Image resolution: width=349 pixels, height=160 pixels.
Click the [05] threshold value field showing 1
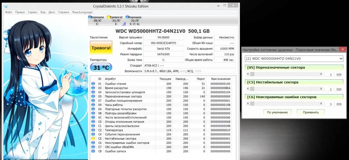(329, 75)
